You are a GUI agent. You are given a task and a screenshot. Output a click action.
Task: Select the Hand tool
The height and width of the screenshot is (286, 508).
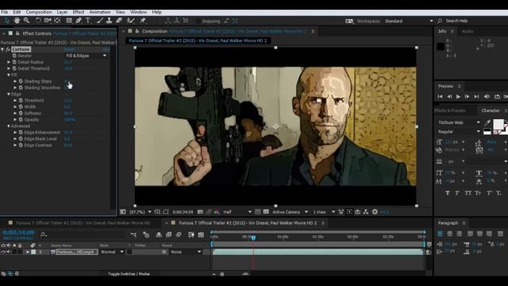tap(17, 21)
